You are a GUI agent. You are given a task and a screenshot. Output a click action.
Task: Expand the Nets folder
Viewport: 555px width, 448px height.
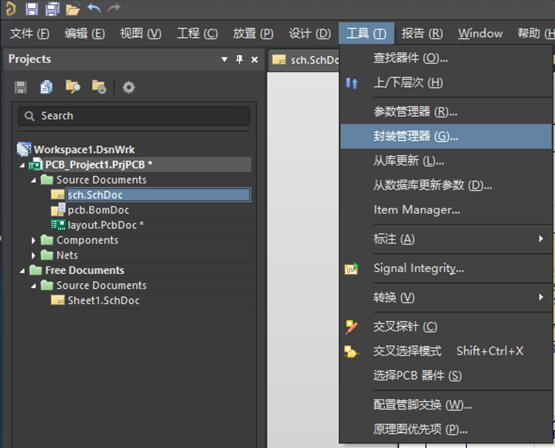[x=34, y=255]
